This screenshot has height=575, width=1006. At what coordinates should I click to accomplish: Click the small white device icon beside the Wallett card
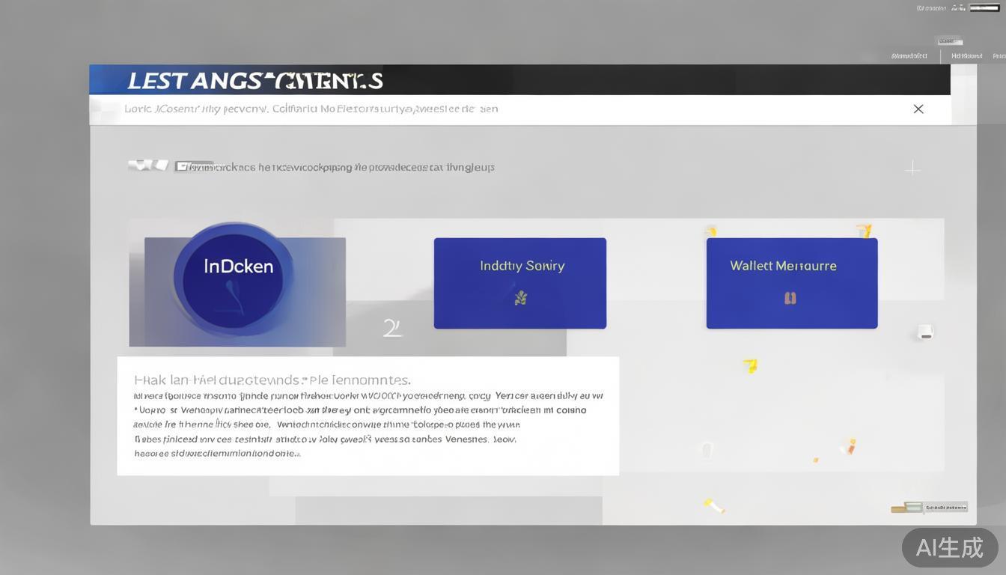[925, 332]
